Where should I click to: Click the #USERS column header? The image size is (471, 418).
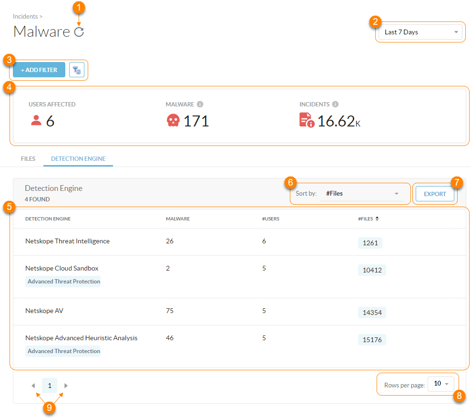[x=271, y=219]
